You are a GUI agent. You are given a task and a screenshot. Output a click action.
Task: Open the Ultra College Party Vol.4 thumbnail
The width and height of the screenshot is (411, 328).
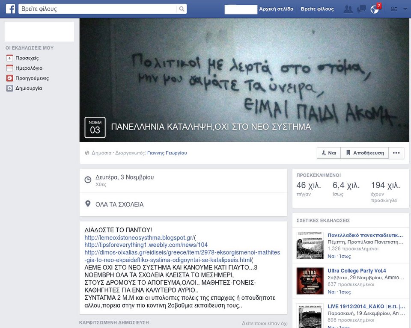(x=309, y=281)
